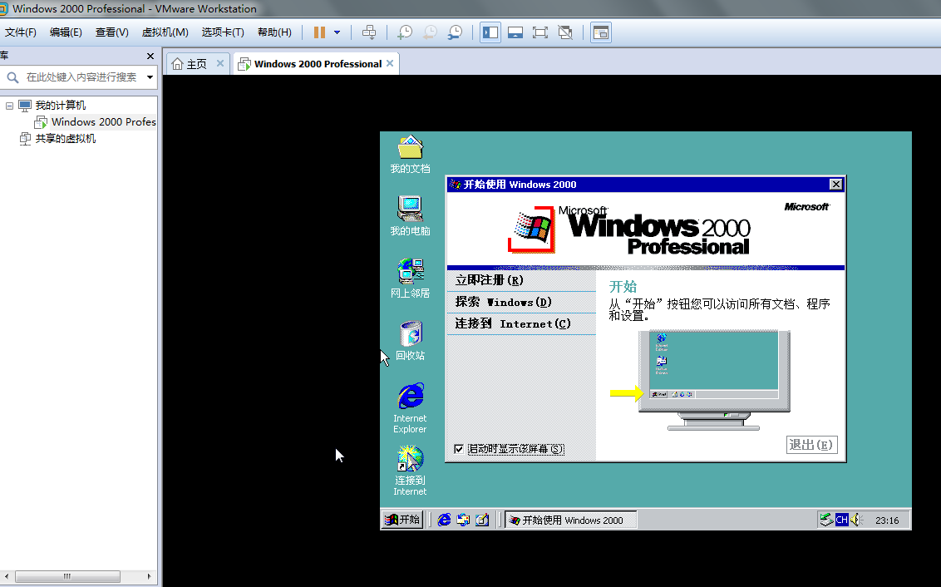
Task: Select 我的计算机 in the library tree
Action: (60, 106)
